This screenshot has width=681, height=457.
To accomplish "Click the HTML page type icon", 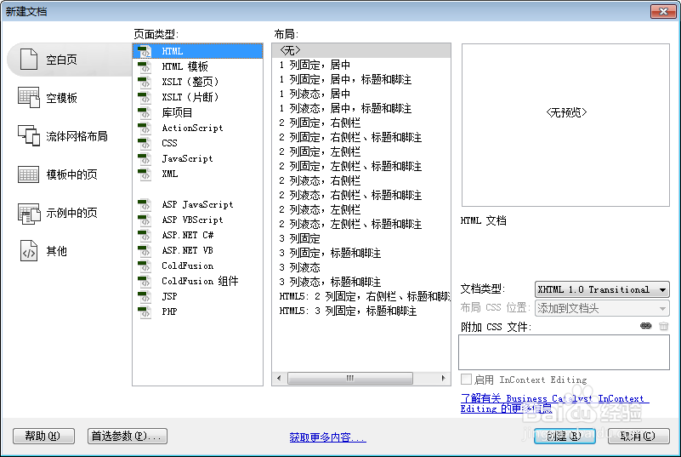I will [145, 51].
